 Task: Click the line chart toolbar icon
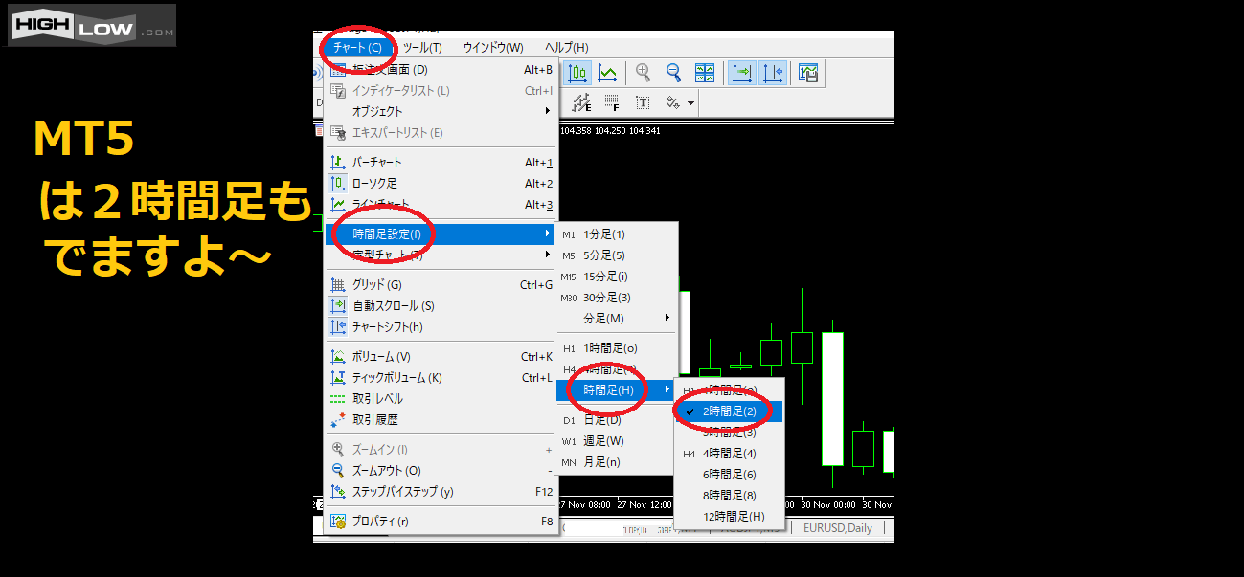coord(607,74)
